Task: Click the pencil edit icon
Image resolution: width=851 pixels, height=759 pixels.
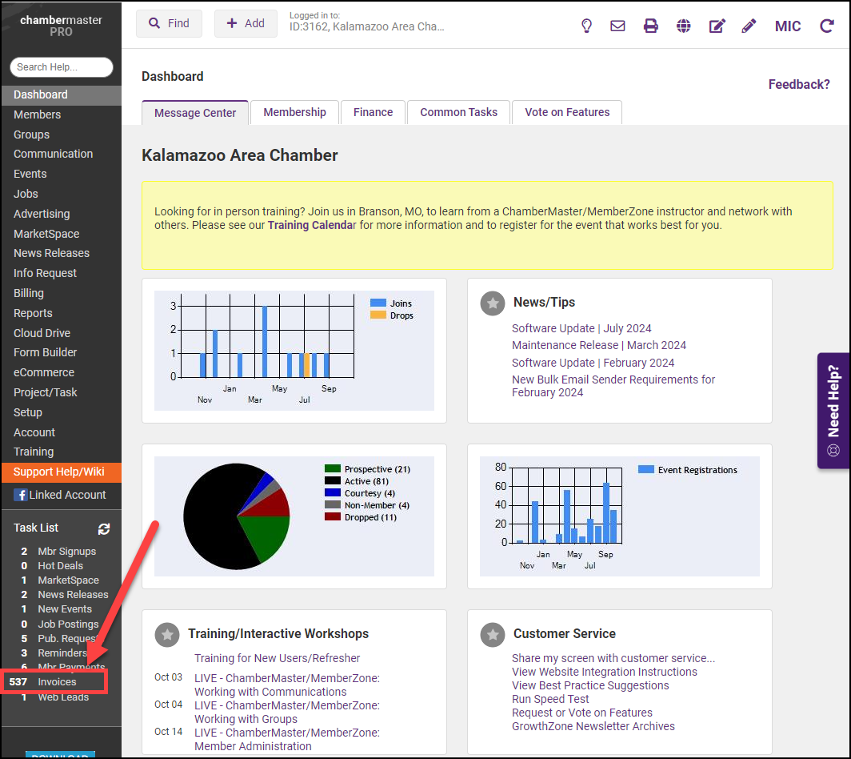Action: coord(749,26)
